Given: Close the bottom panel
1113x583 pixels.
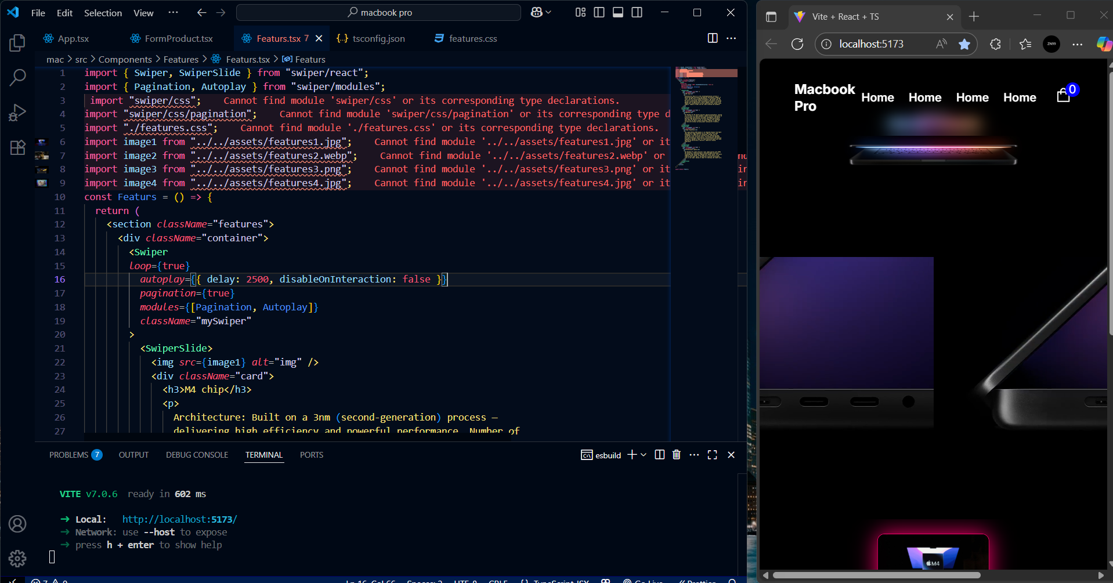Looking at the screenshot, I should point(731,455).
